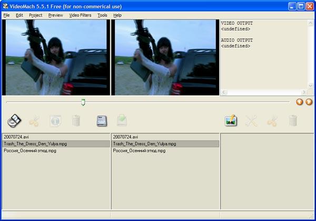
Task: Click the output info scroll down arrow
Action: tap(310, 86)
